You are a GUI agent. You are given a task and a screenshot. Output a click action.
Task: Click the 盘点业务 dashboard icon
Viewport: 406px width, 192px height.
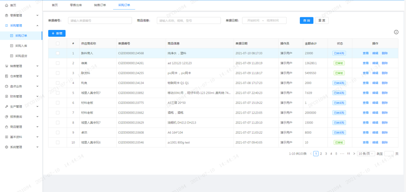point(7,86)
